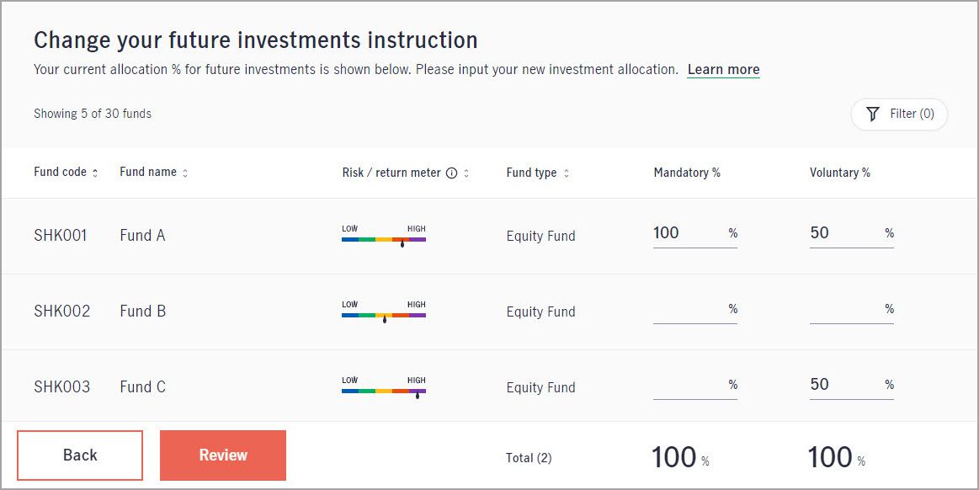Image resolution: width=979 pixels, height=490 pixels.
Task: Select Fund C mandatory percentage field
Action: click(x=695, y=386)
